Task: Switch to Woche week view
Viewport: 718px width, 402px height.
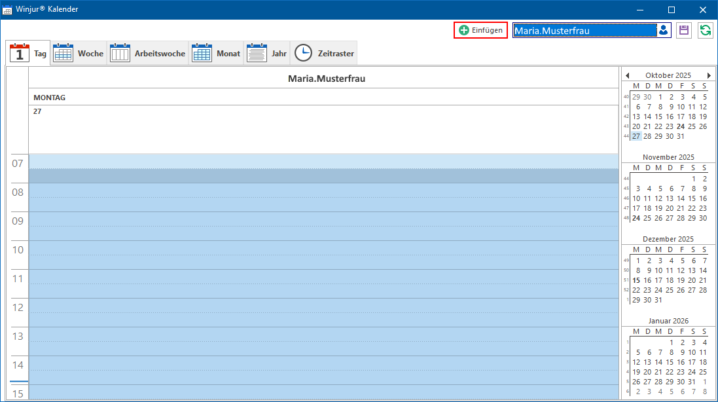Action: coord(79,53)
